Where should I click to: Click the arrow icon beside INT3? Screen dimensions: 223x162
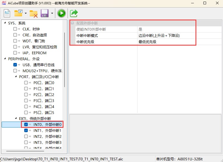30,142
